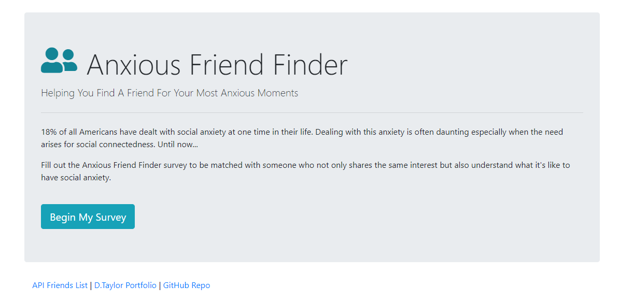
Task: Click the Until now... text
Action: [178, 145]
